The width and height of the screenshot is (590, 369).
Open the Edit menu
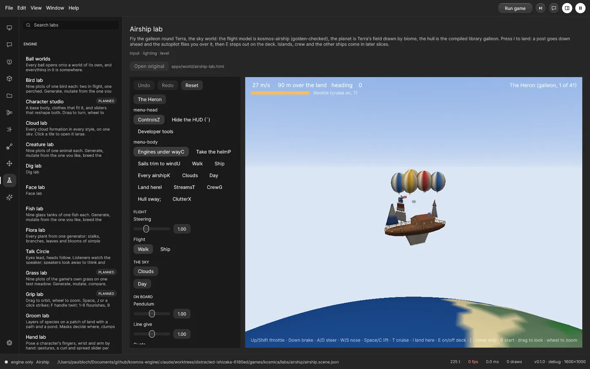(21, 8)
